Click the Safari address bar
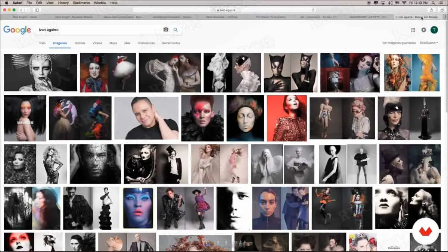 click(224, 10)
